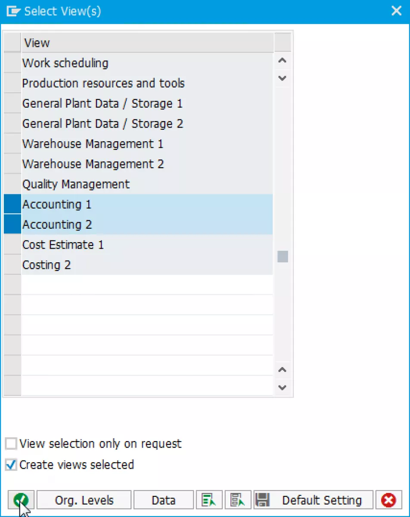Click Accounting 2 text

[x=57, y=224]
